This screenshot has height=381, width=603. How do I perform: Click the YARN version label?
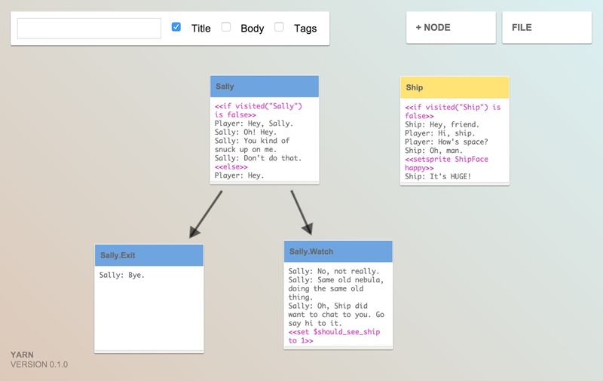pyautogui.click(x=38, y=360)
